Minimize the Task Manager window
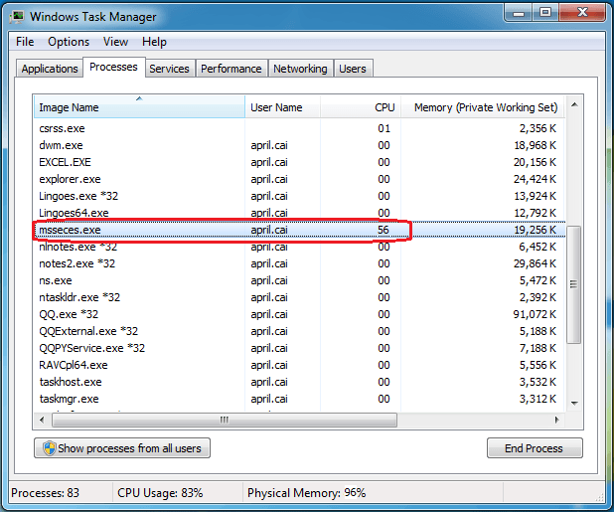Viewport: 614px width, 512px height. pos(519,13)
